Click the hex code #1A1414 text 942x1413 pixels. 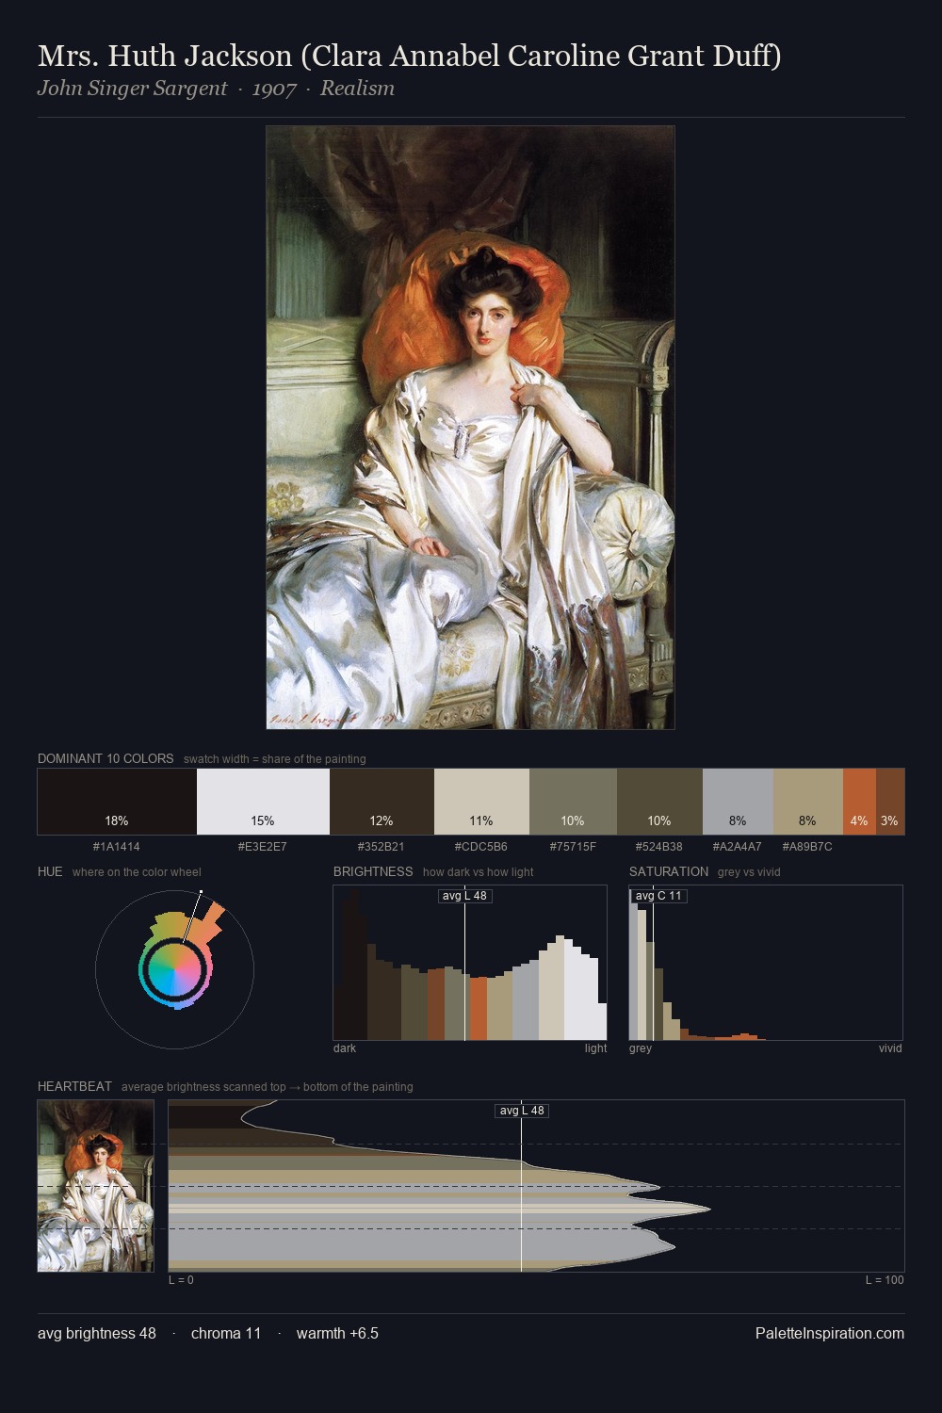(x=117, y=847)
